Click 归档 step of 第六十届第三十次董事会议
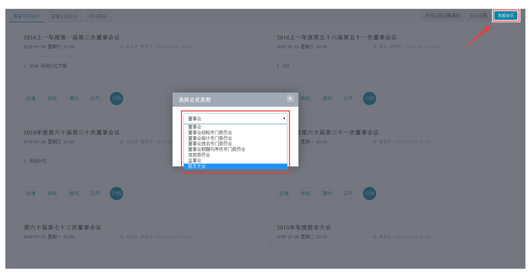The width and height of the screenshot is (530, 276). tap(116, 193)
